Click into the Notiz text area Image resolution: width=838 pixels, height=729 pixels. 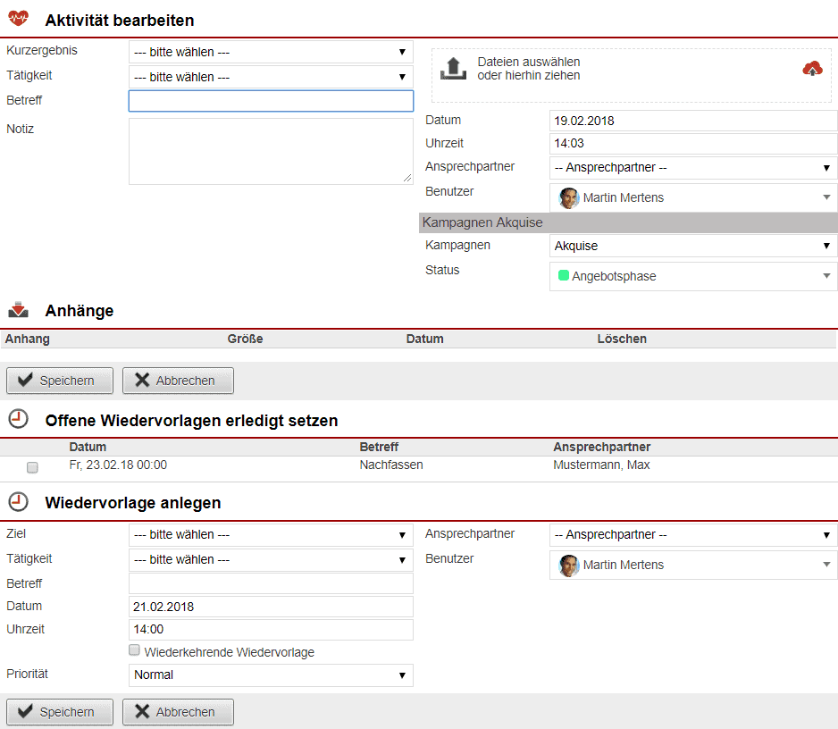tap(270, 151)
